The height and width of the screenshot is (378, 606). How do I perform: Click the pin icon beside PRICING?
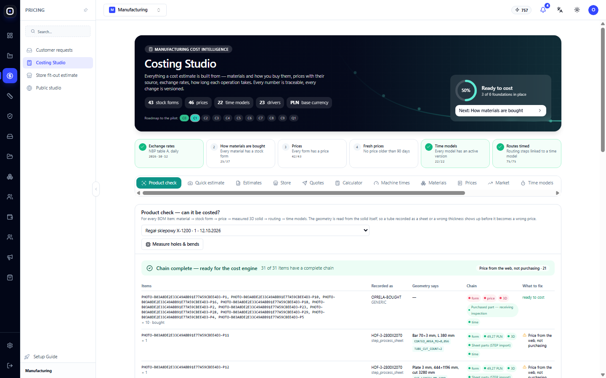(86, 10)
